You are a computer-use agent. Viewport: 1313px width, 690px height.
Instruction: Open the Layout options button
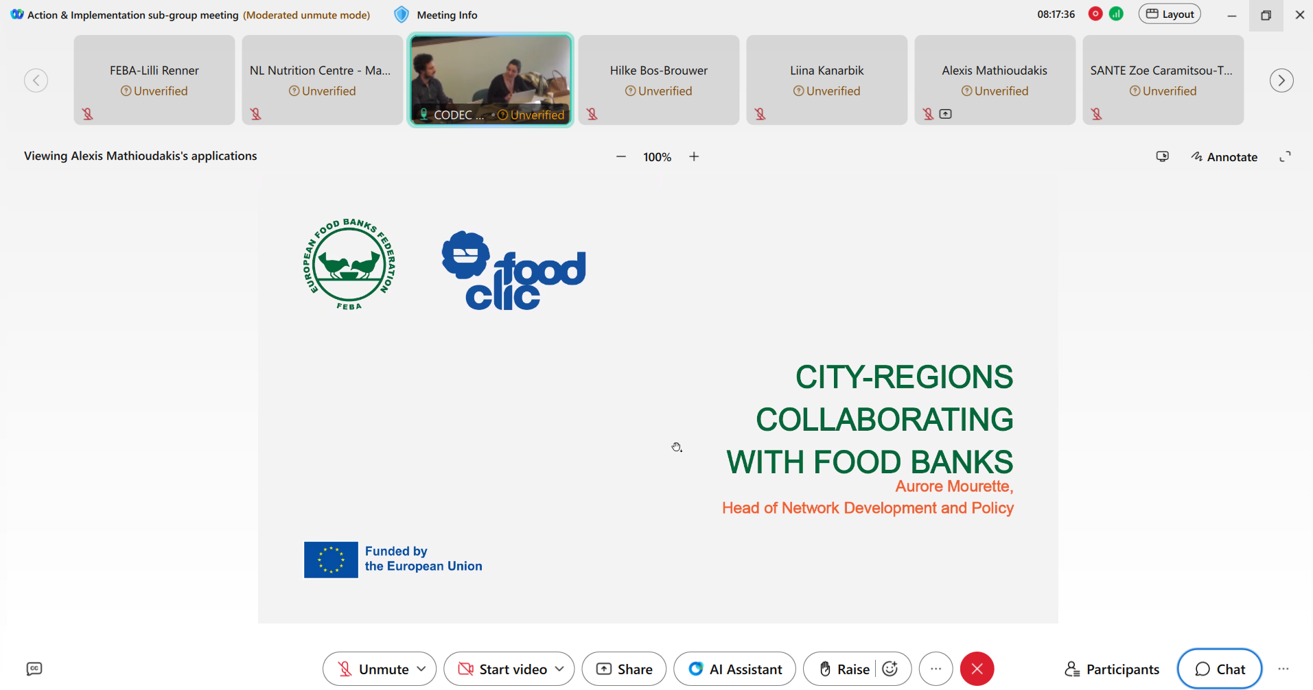pyautogui.click(x=1170, y=14)
